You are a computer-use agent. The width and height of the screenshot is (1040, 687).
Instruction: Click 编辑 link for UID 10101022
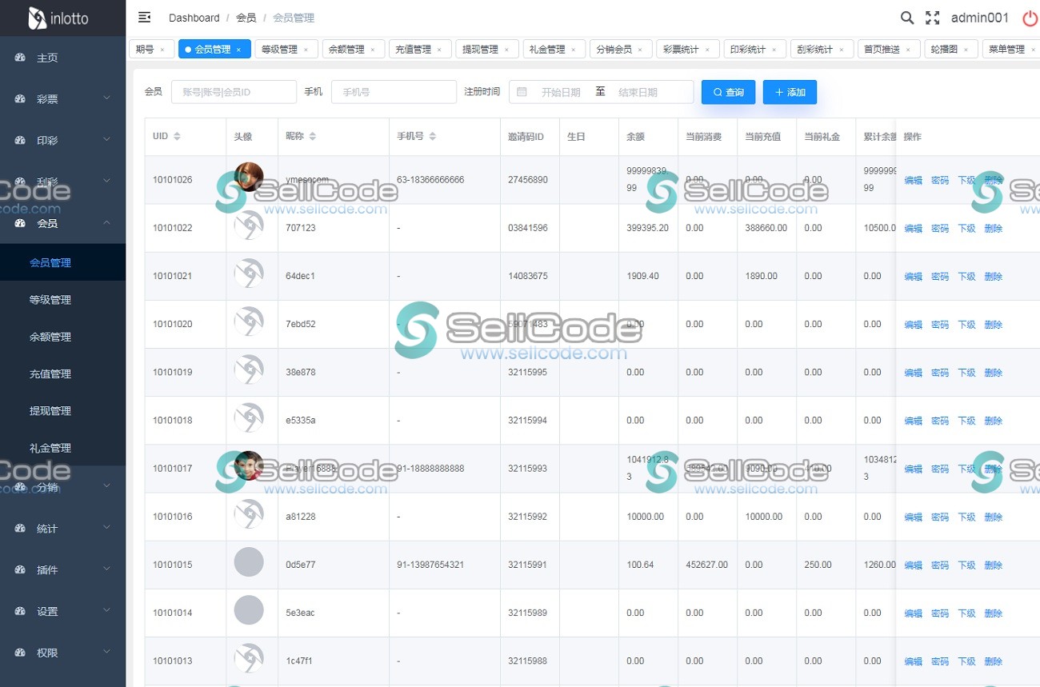[913, 229]
